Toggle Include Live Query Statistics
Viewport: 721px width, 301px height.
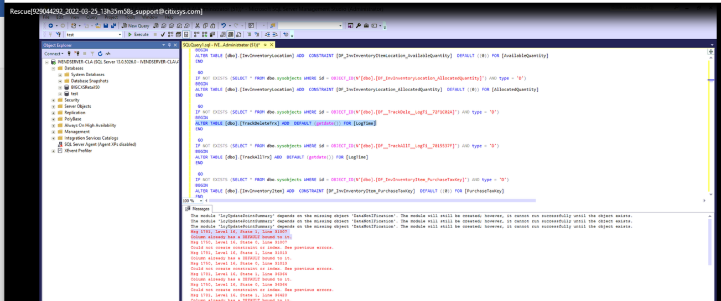point(204,34)
